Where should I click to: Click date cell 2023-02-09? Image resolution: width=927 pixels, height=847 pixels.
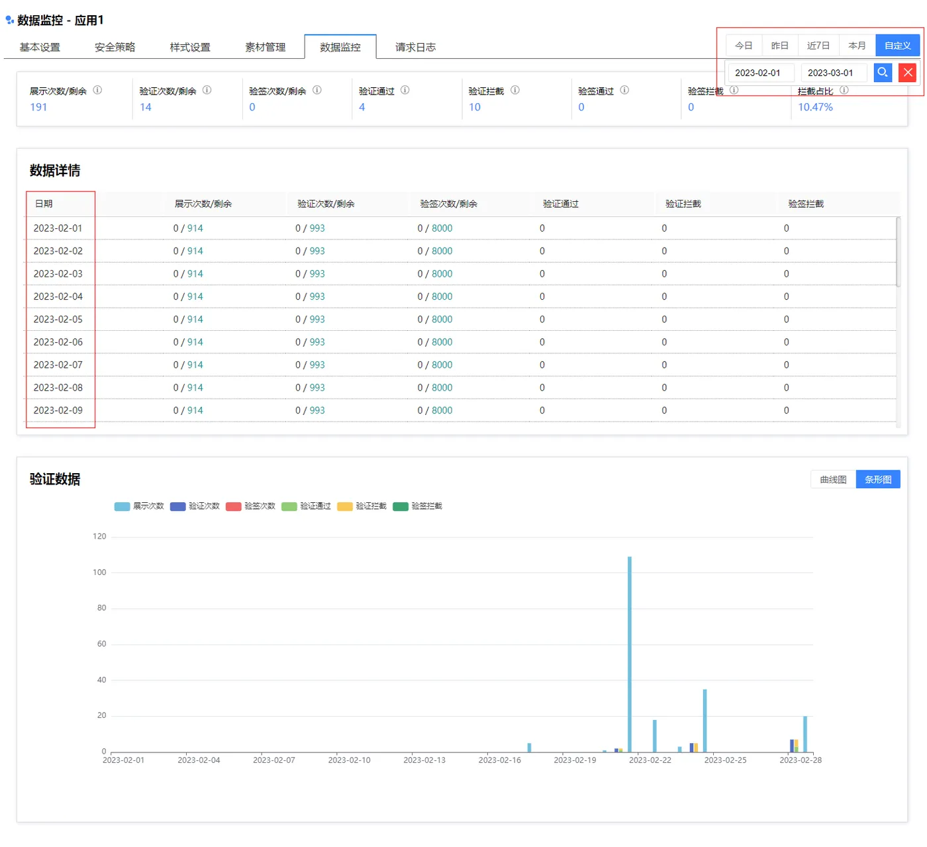(58, 411)
